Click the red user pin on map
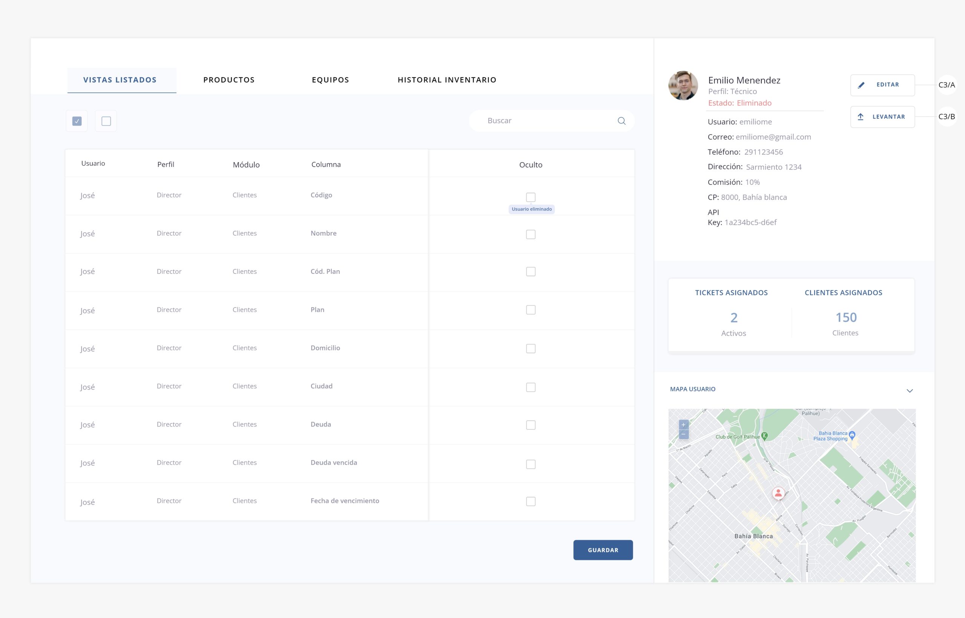Viewport: 965px width, 618px height. 778,493
